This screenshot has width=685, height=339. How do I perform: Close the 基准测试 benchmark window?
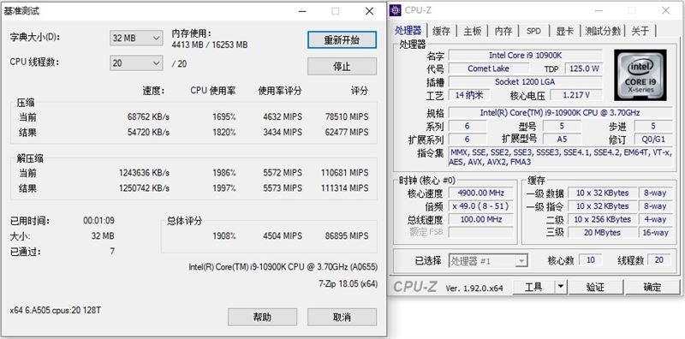coord(369,11)
